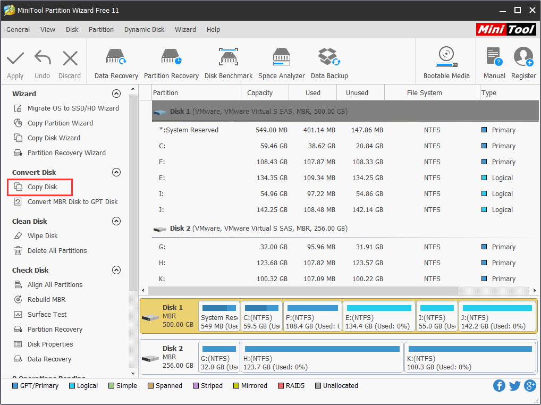Open the Data Recovery tool
This screenshot has height=405, width=541.
click(116, 64)
